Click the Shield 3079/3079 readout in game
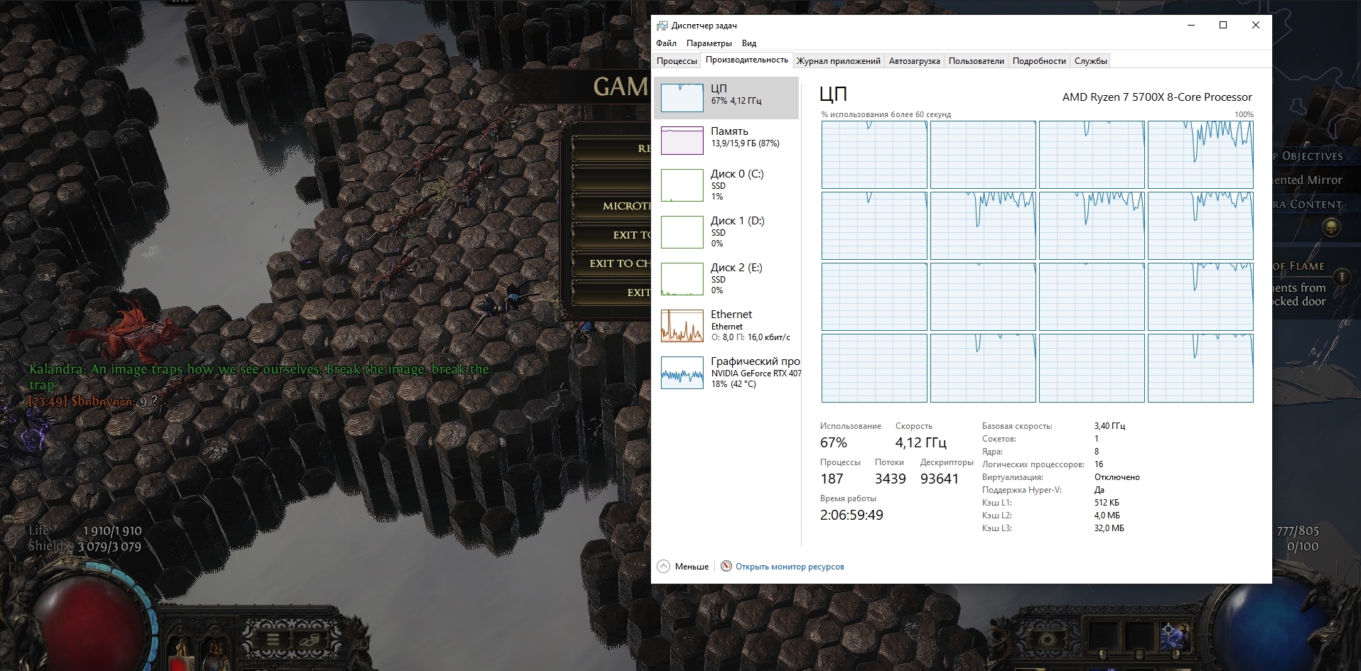 coord(85,546)
